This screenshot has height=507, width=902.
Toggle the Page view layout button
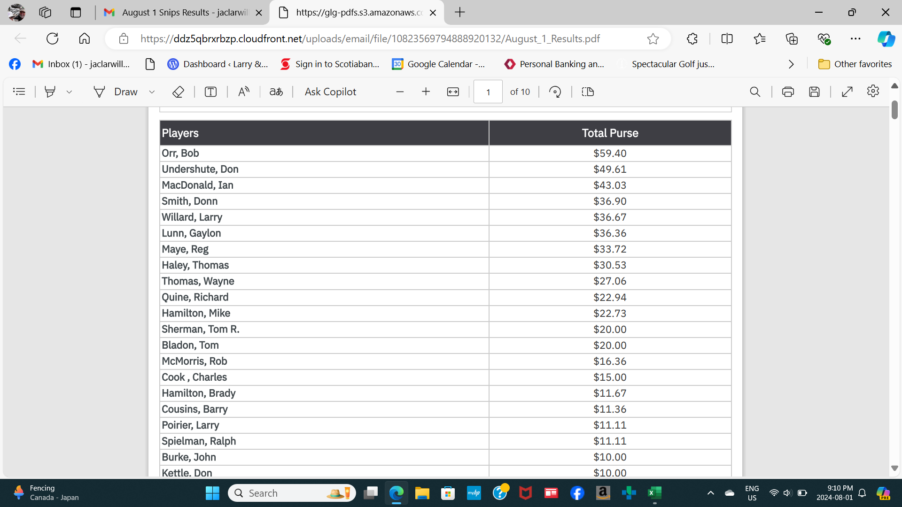588,92
